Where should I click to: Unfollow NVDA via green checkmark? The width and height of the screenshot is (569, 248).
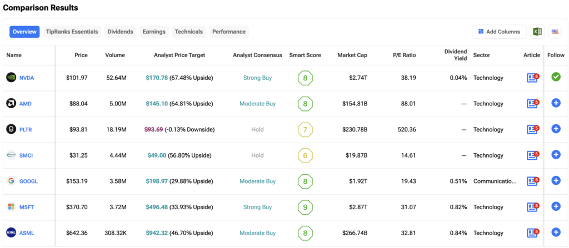tap(556, 77)
